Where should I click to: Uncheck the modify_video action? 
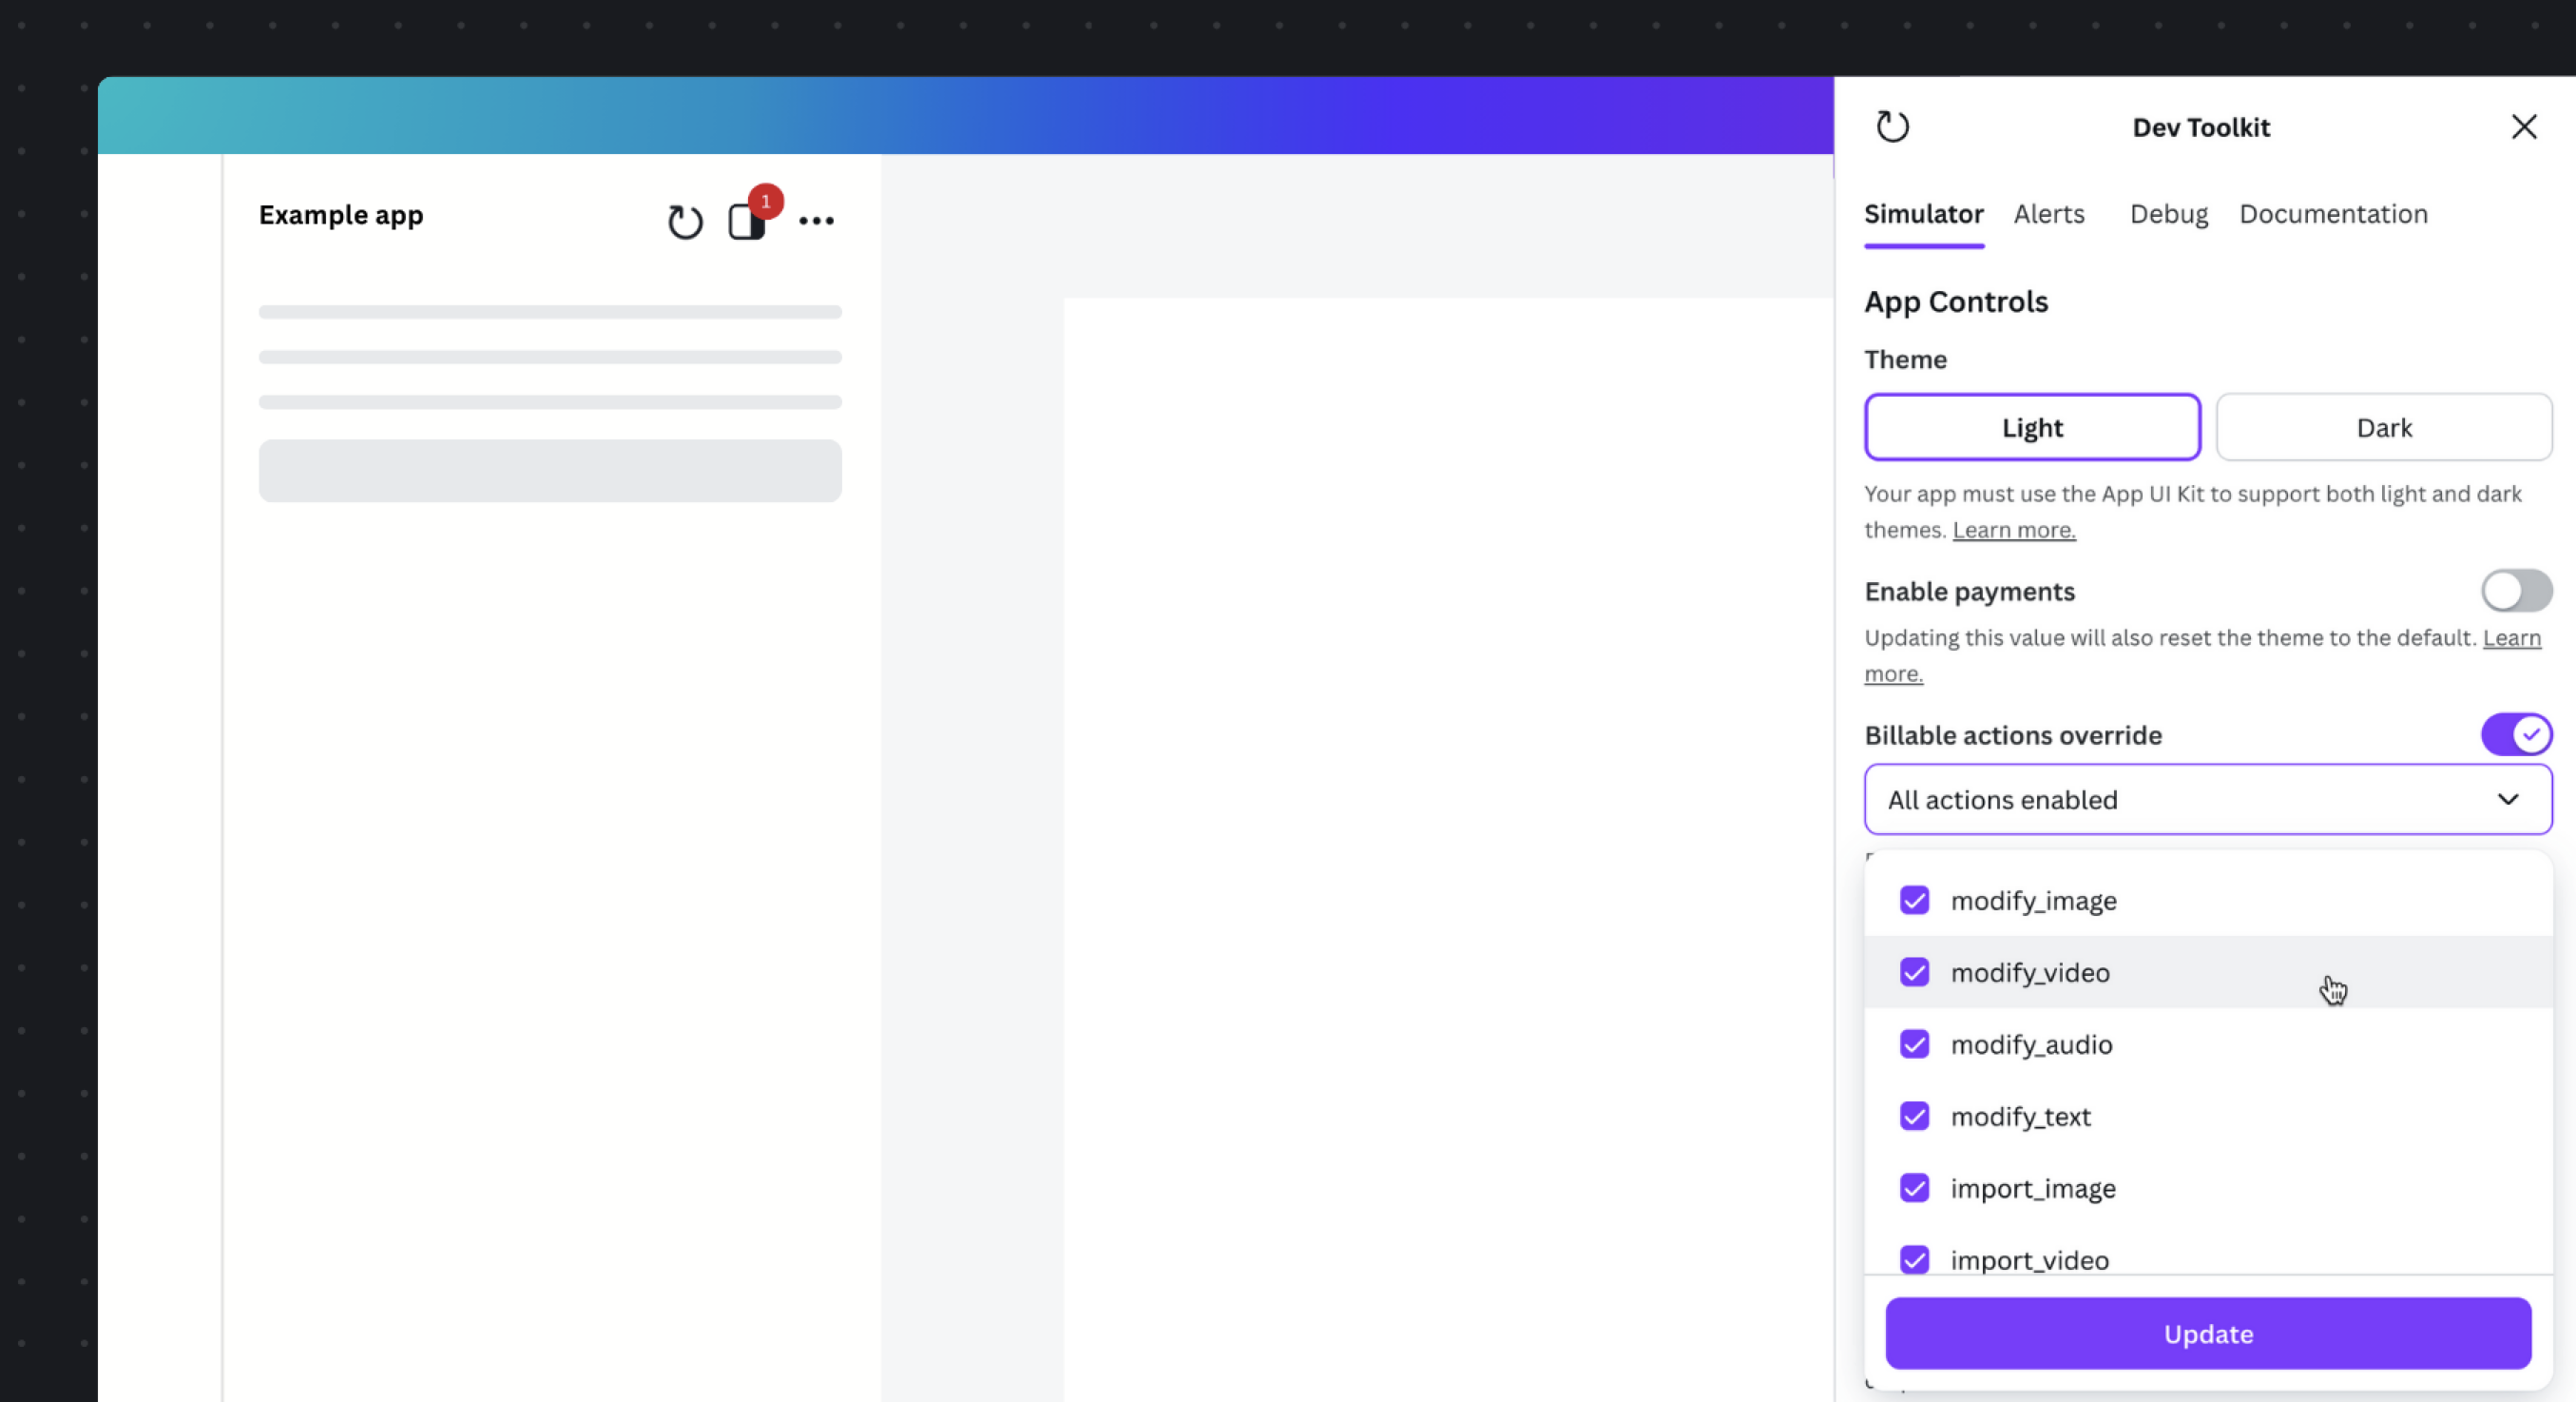(1914, 972)
